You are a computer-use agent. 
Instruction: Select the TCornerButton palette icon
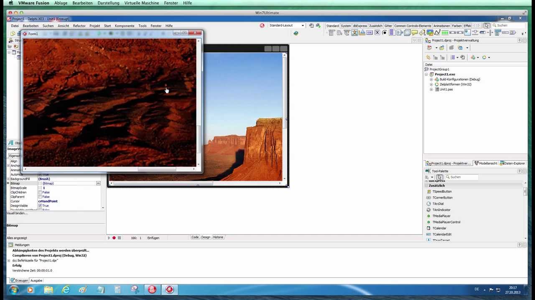tap(428, 197)
